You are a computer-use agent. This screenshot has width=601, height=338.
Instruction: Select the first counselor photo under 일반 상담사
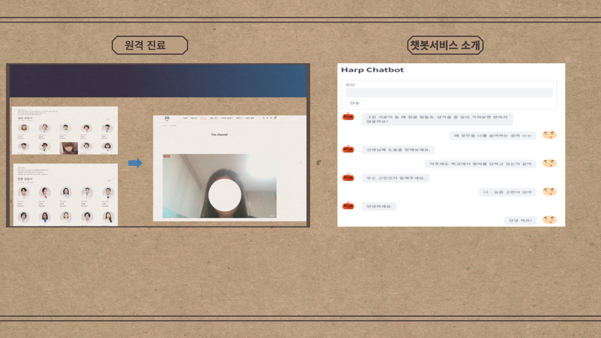[x=23, y=128]
